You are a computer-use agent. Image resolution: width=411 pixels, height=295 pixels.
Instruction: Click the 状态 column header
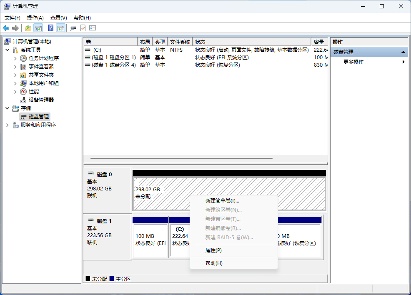coord(252,42)
